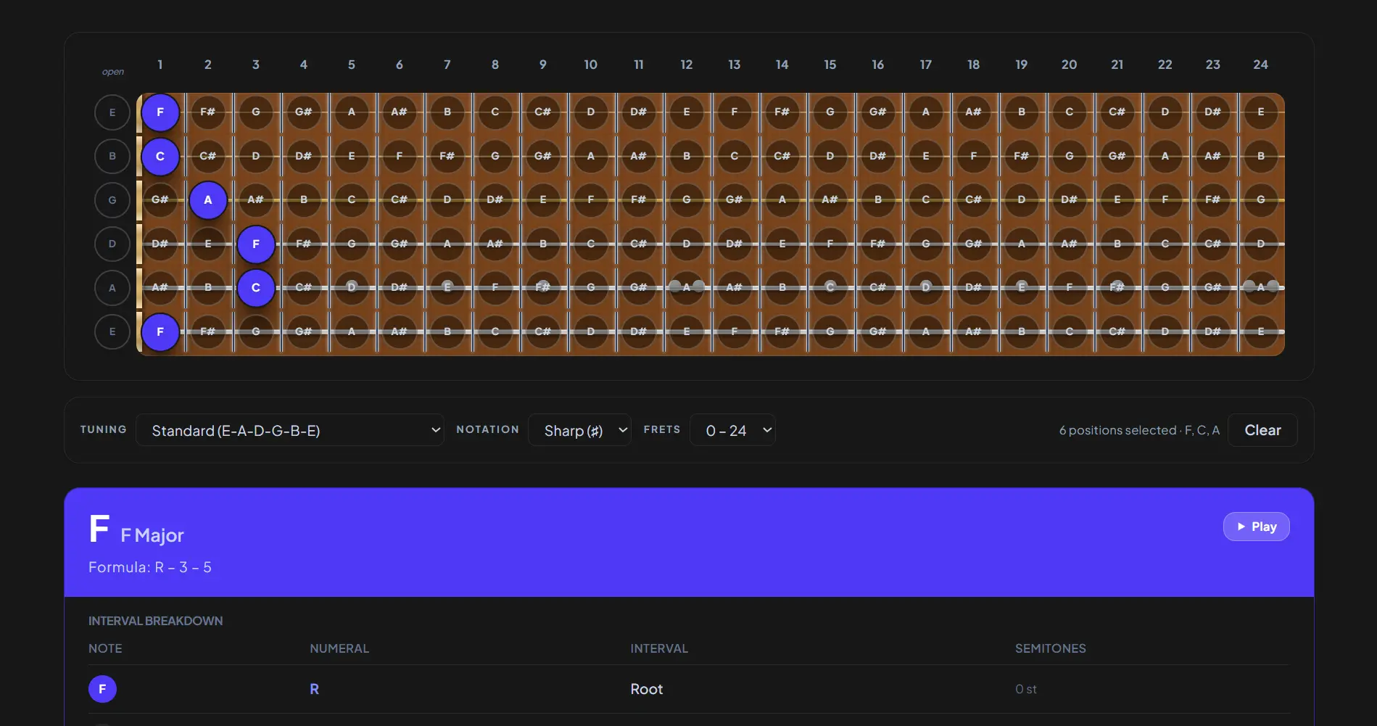Click the 'F Major' chord name heading
This screenshot has width=1377, height=726.
(152, 535)
